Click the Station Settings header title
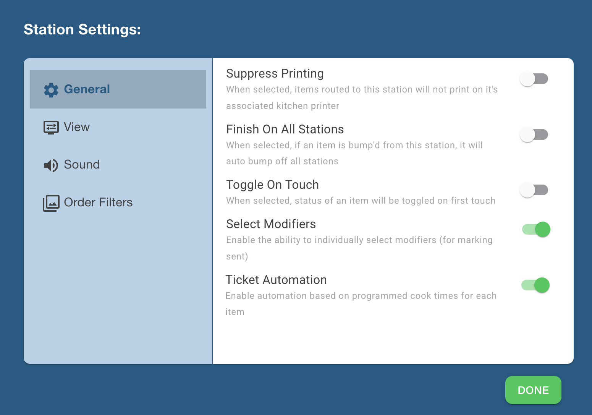592x415 pixels. (x=82, y=29)
